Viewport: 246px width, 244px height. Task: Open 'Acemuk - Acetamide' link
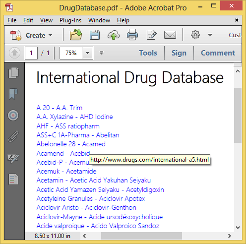coord(66,171)
